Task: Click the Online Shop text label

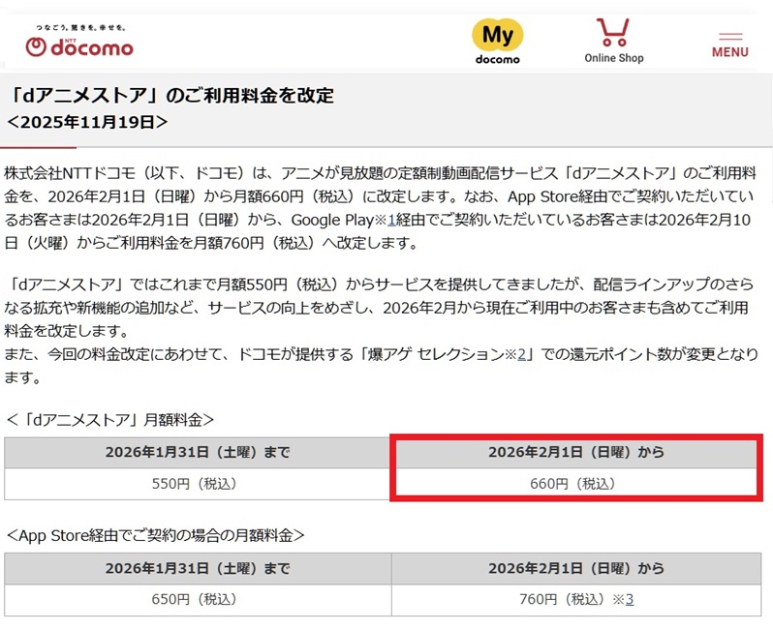Action: tap(612, 58)
